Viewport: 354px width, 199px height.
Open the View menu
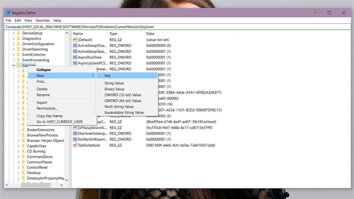(28, 20)
